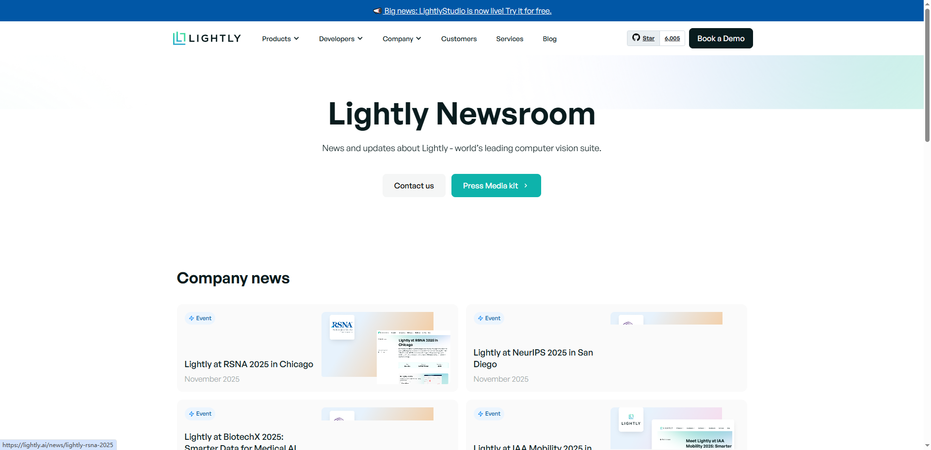Navigate to the Blog page

(549, 39)
